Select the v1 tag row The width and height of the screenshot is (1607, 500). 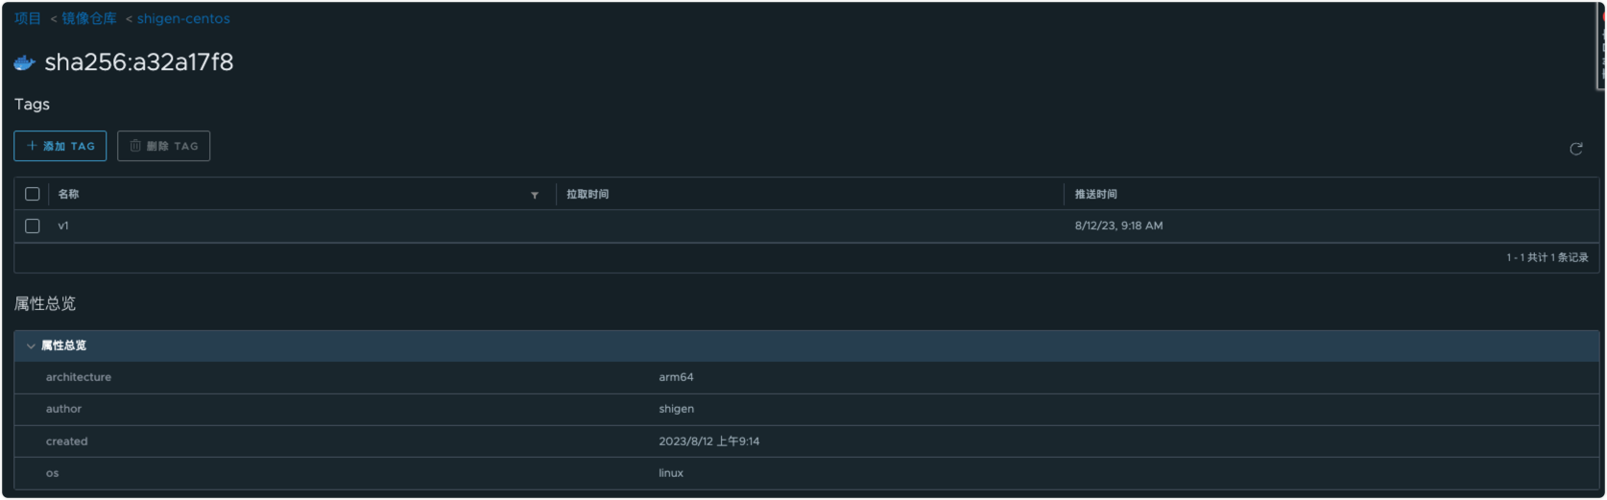806,226
